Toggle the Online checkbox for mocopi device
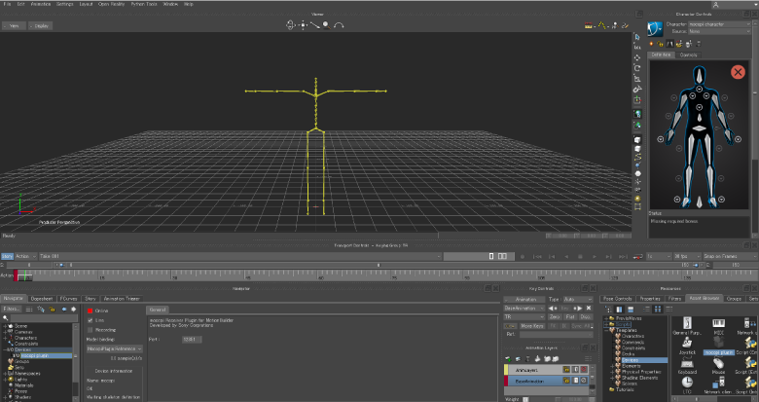This screenshot has height=402, width=759. click(x=90, y=309)
